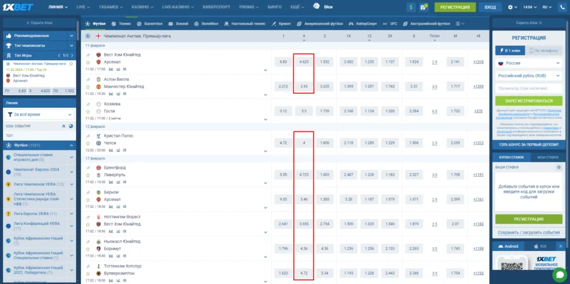Click the dollar sign payments icon
The height and width of the screenshot is (284, 570).
coord(412,7)
